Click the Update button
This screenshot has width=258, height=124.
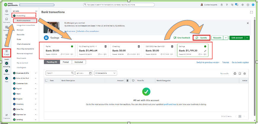point(201,38)
